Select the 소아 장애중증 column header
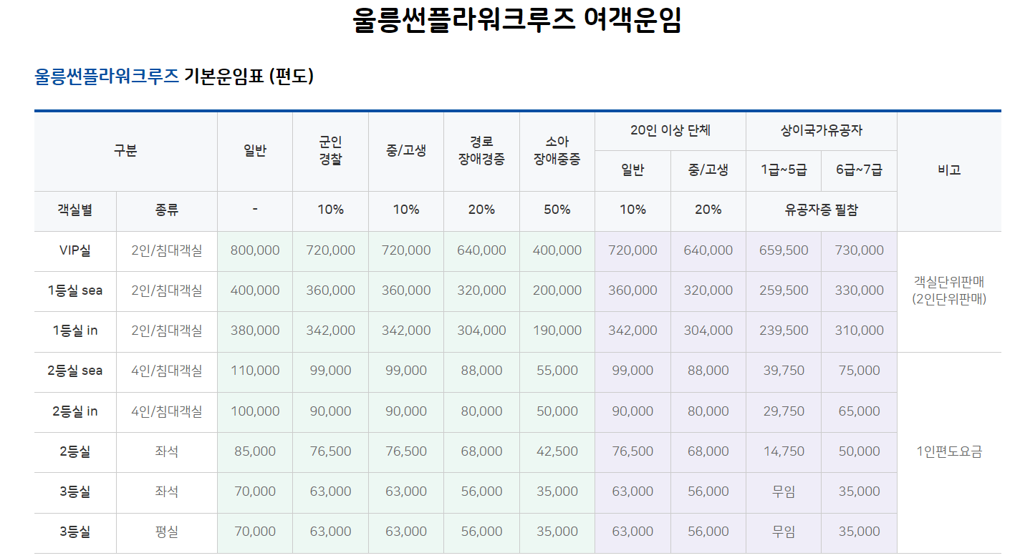Screen dimensions: 1020x558 557,152
